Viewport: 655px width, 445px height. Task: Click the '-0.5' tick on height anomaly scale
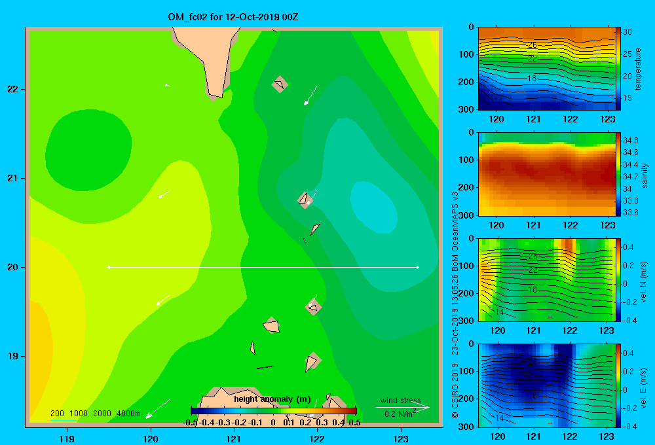coord(190,423)
